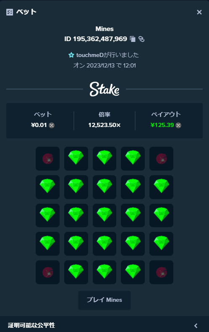The width and height of the screenshot is (209, 332).
Task: Open the touchmeD user profile link
Action: click(90, 55)
